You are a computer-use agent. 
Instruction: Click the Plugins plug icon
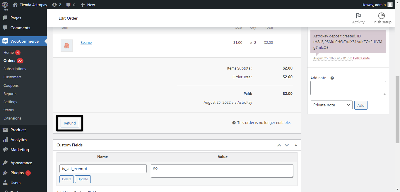5,173
